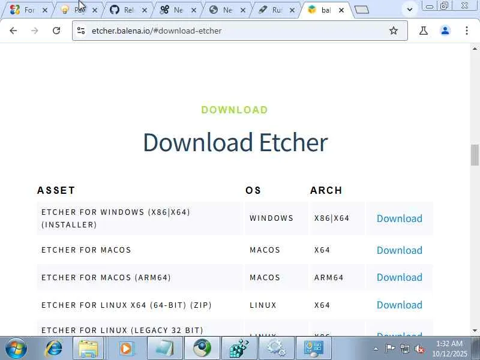Open Windows Media Player taskbar icon
Viewport: 480px width, 360px height.
(126, 349)
